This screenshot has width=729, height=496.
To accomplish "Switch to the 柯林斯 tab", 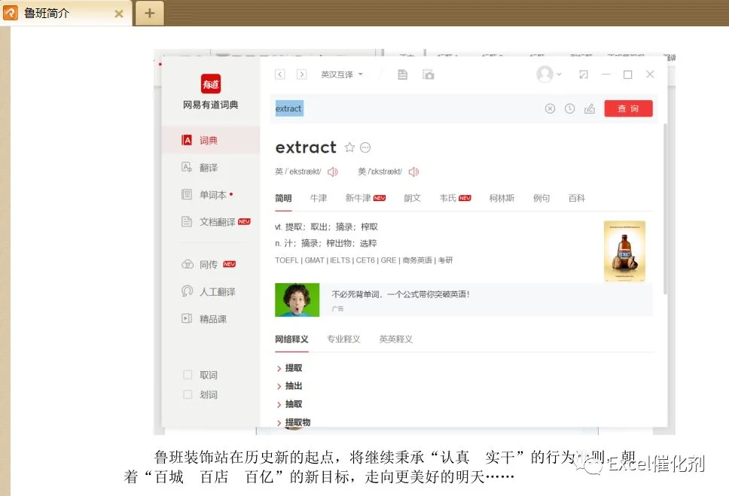I will point(502,199).
